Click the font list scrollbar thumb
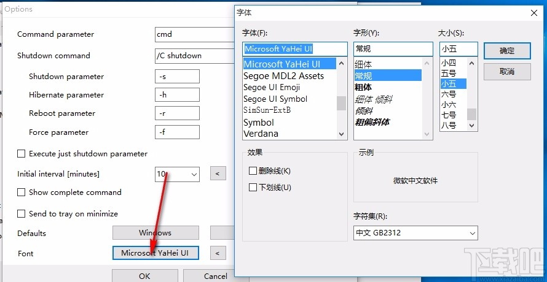This screenshot has height=282, width=547. click(342, 103)
